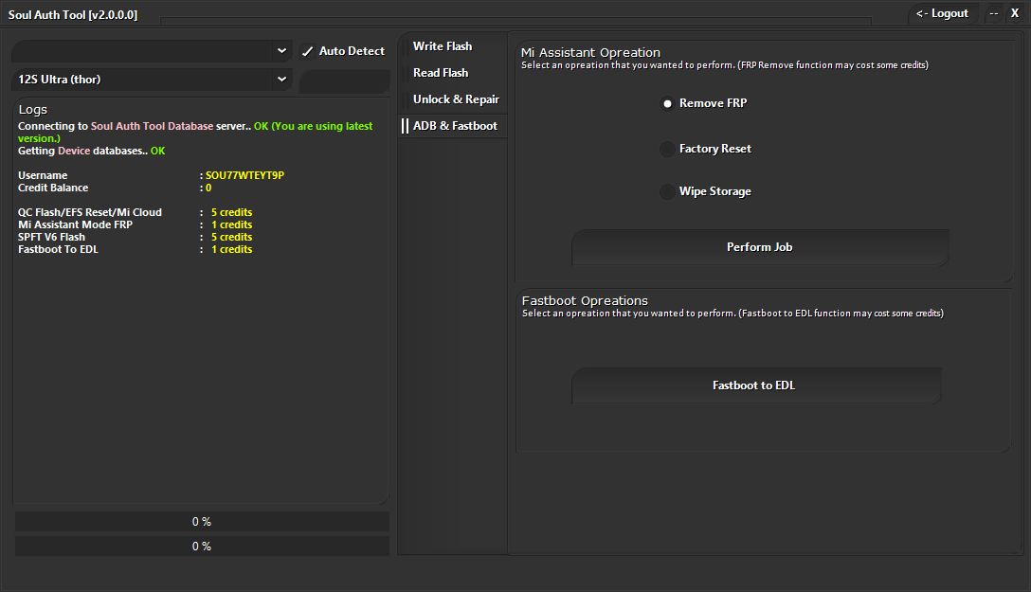Click the Fastboot Opreations heading

(586, 301)
